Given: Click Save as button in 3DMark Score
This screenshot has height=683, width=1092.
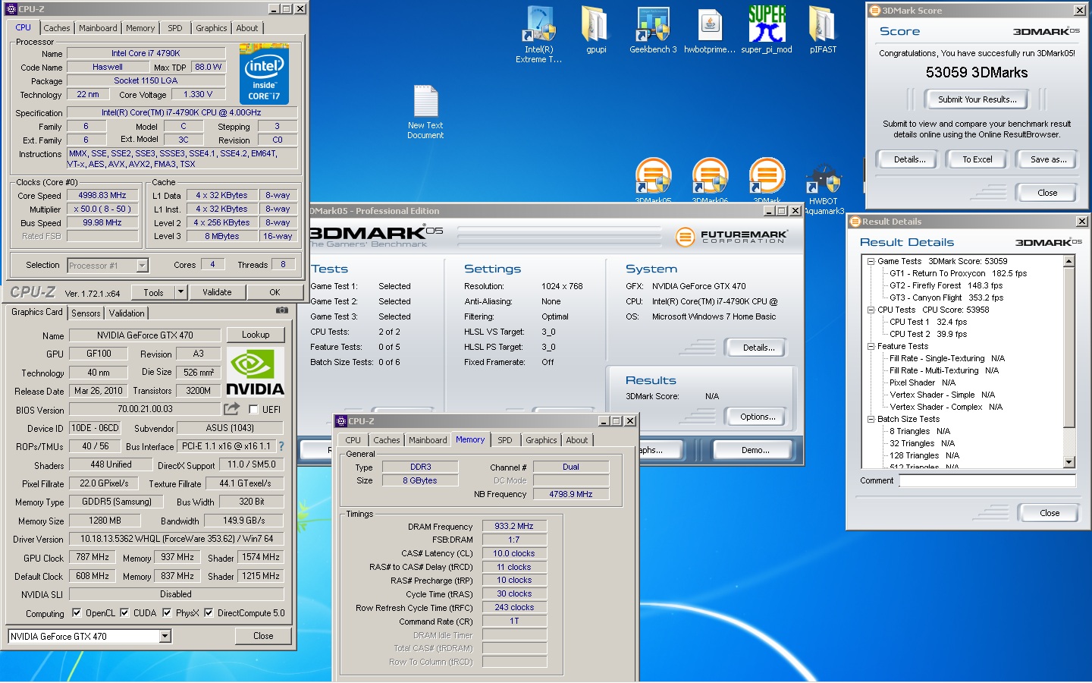Looking at the screenshot, I should pos(1048,159).
